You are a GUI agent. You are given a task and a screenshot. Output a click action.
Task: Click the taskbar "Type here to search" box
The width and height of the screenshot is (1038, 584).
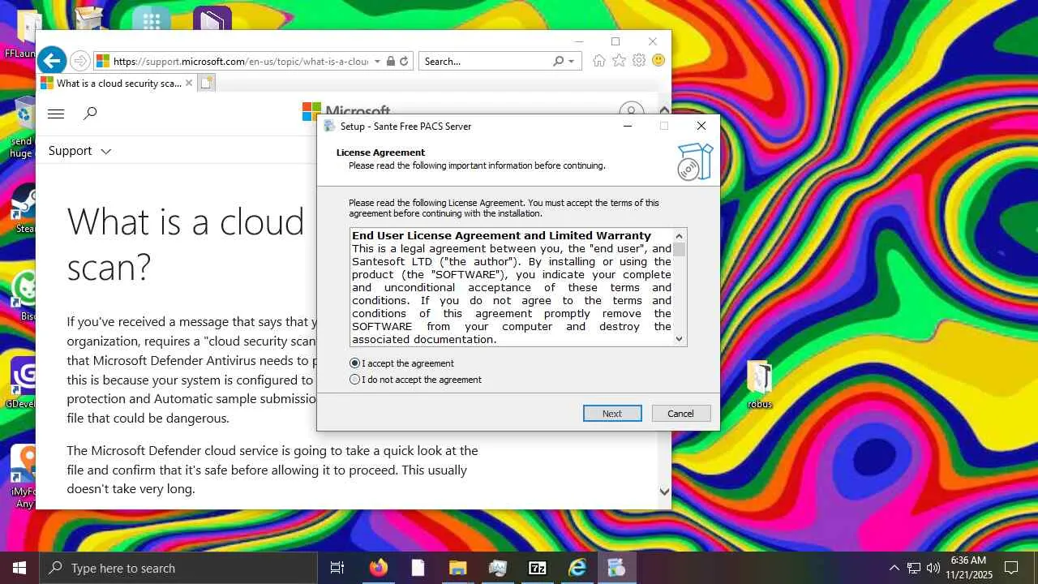tap(178, 568)
